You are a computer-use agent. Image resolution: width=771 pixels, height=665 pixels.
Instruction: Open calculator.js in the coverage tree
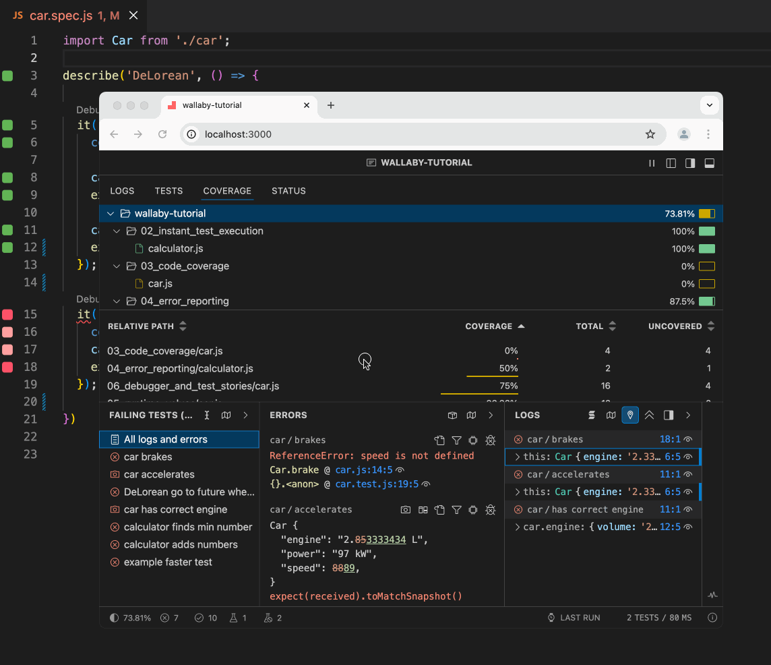[175, 249]
